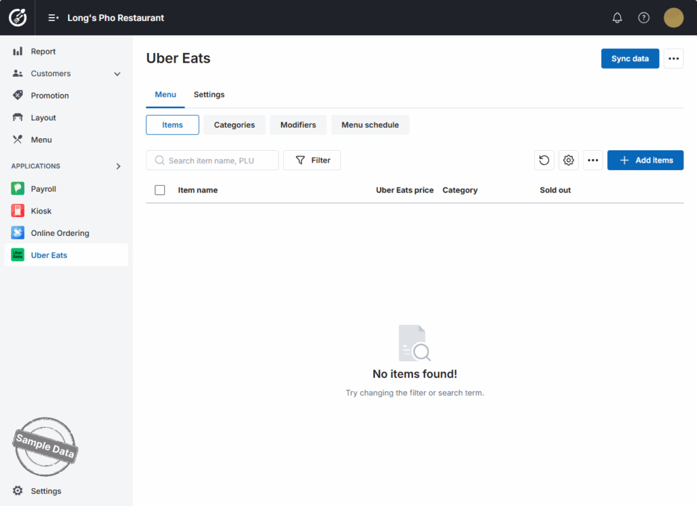The width and height of the screenshot is (697, 506).
Task: Click the Sync data button
Action: 630,58
